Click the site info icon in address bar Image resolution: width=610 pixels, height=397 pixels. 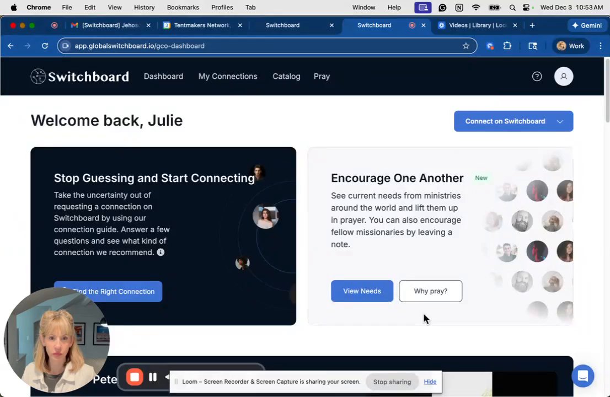[x=66, y=46]
